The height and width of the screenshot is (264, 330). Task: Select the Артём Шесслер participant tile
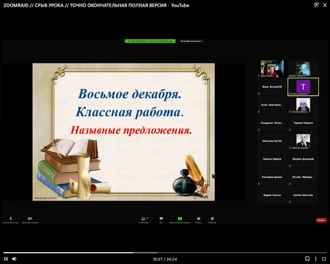point(303,195)
